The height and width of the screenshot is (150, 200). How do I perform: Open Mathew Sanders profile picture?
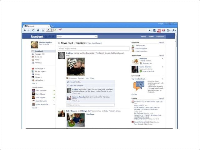click(x=34, y=45)
